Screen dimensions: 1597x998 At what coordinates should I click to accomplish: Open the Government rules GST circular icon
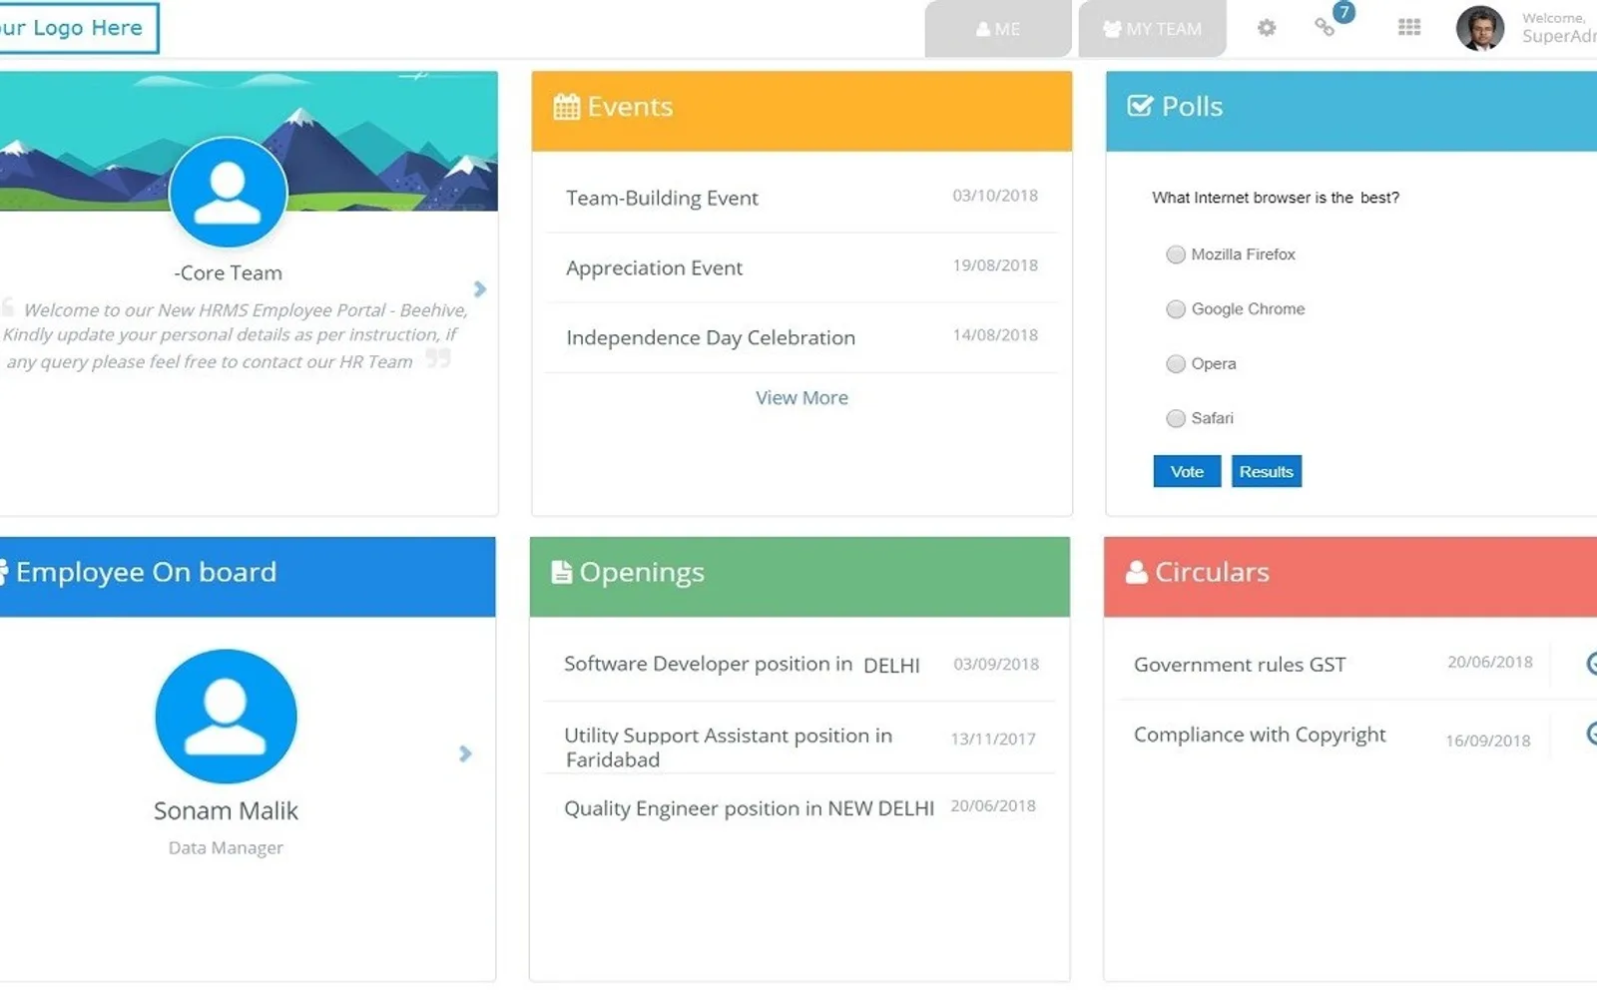[x=1591, y=664]
